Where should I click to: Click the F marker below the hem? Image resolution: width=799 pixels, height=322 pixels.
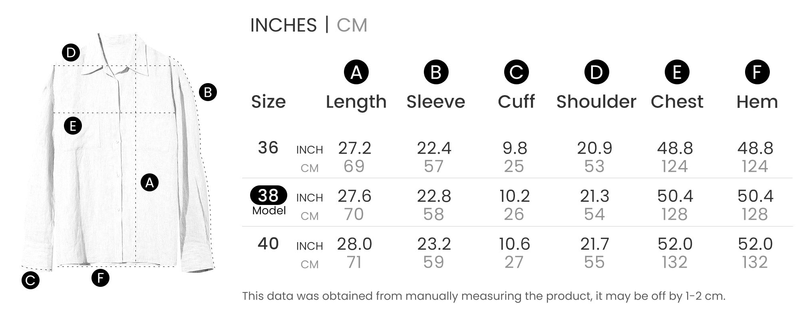pyautogui.click(x=100, y=278)
